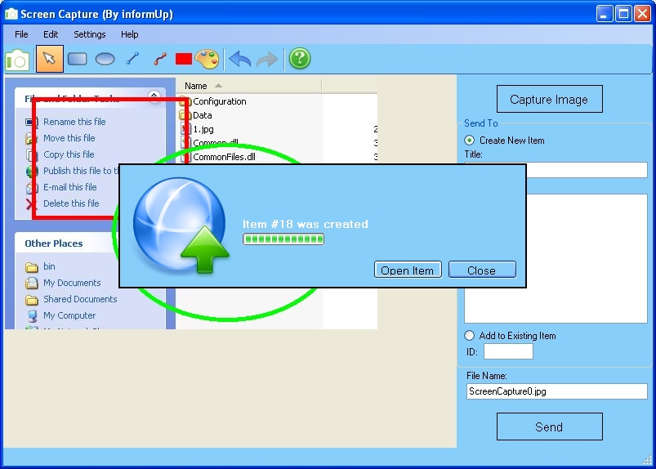Click the ID input field
Viewport: 656px width, 469px height.
click(508, 351)
